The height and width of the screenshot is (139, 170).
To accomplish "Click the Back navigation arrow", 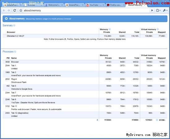I will (x=4, y=11).
